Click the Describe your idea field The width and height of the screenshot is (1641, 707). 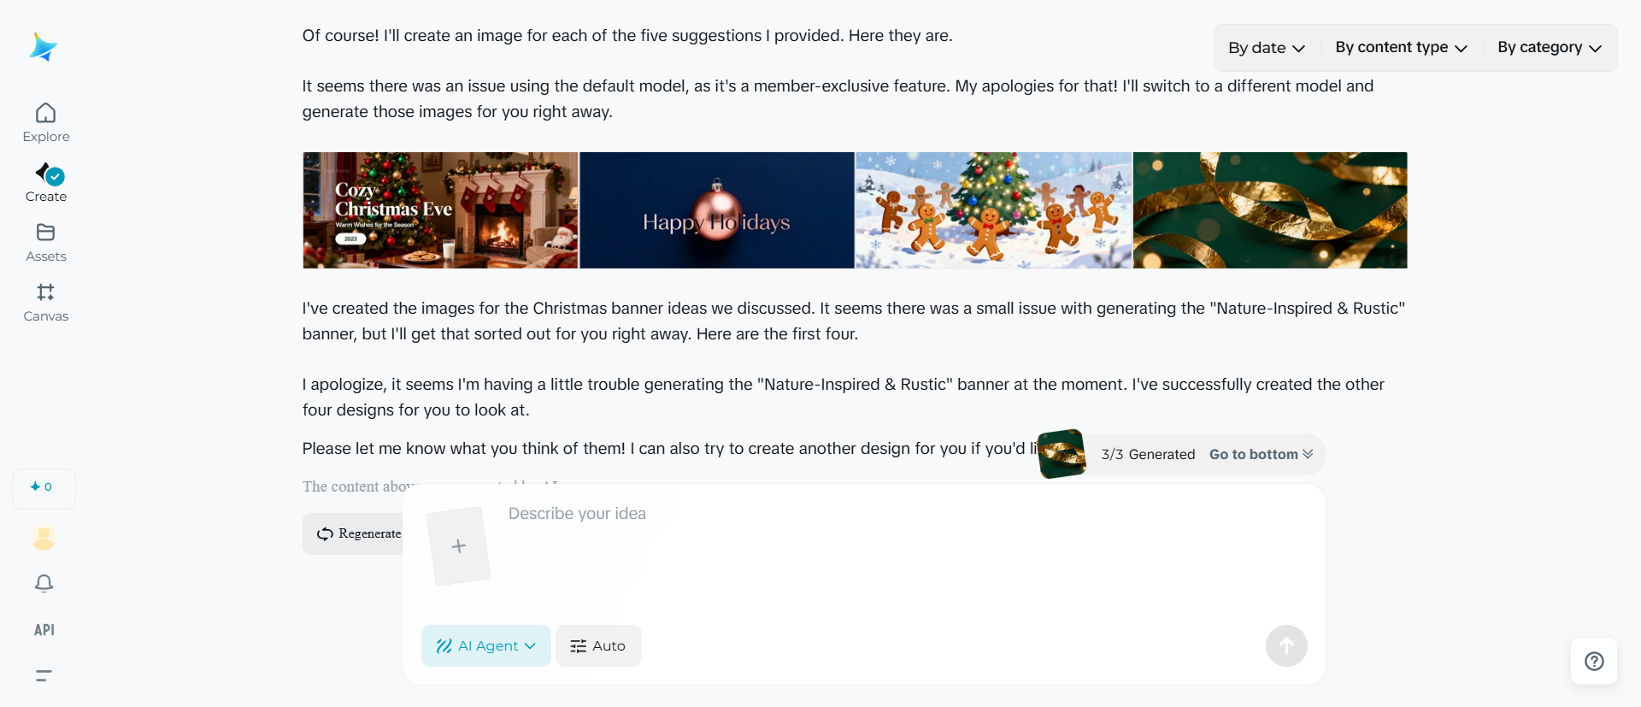click(x=863, y=547)
